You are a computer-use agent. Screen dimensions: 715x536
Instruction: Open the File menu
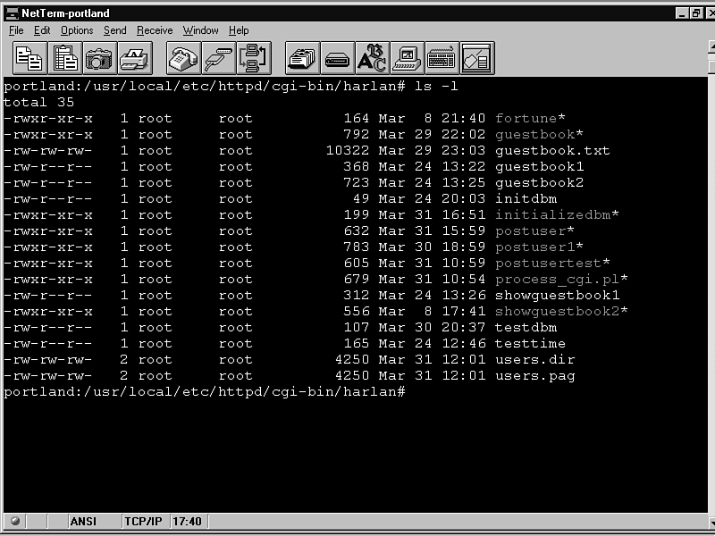click(x=17, y=30)
